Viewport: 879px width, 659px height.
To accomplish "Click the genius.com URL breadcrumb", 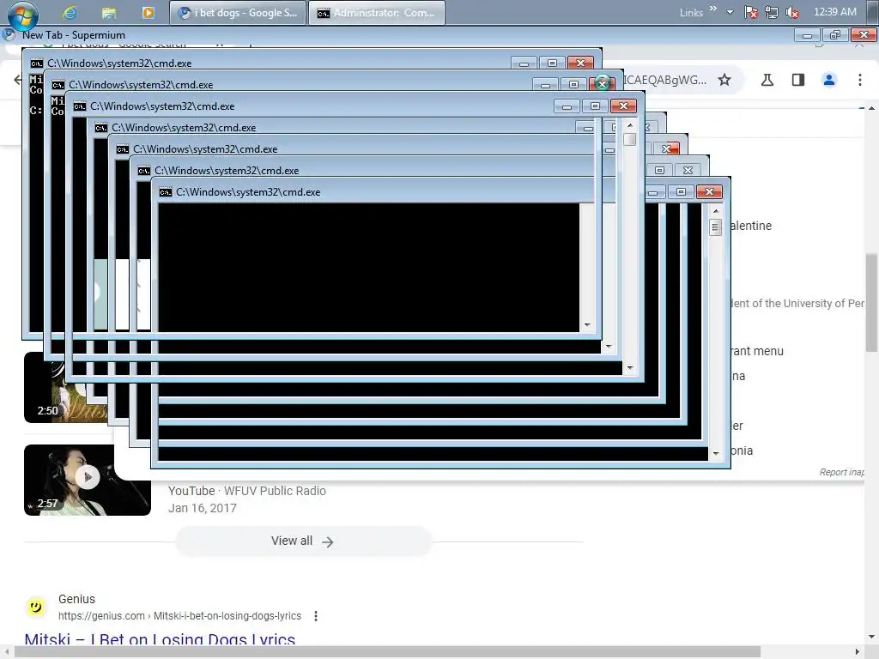I will (179, 616).
